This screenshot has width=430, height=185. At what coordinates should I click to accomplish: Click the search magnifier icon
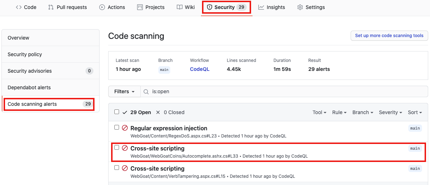tap(147, 92)
